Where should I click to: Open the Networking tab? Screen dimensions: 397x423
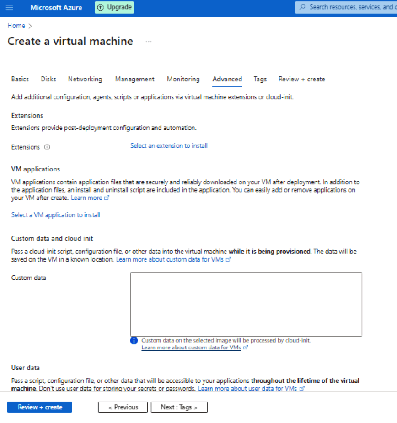tap(85, 79)
